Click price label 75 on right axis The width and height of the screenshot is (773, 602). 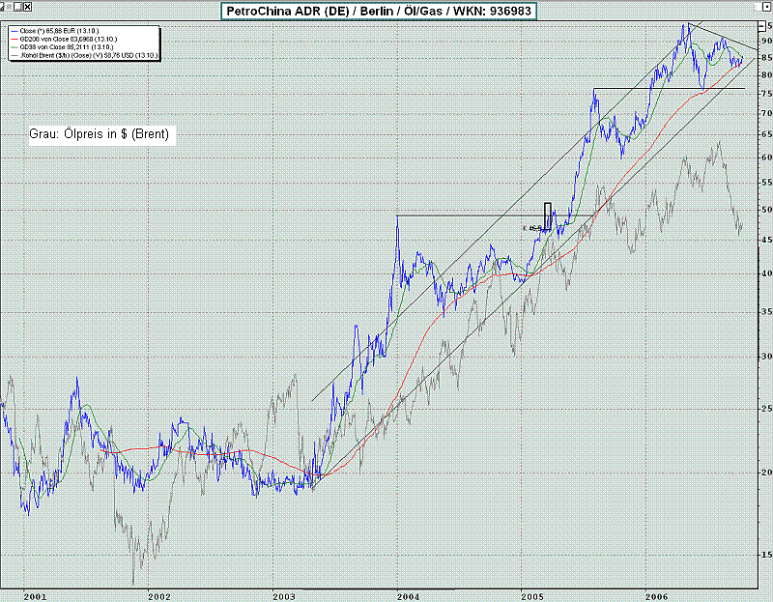click(x=766, y=94)
